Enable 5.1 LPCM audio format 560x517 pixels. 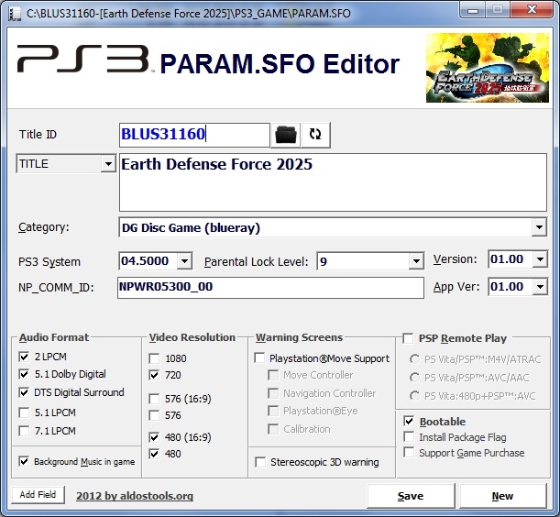[x=24, y=412]
